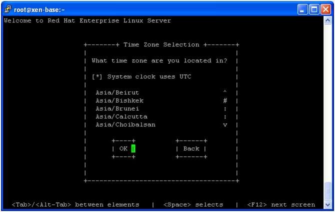This screenshot has width=335, height=212.
Task: Click the terminal window scrollbar thumb
Action: click(327, 191)
